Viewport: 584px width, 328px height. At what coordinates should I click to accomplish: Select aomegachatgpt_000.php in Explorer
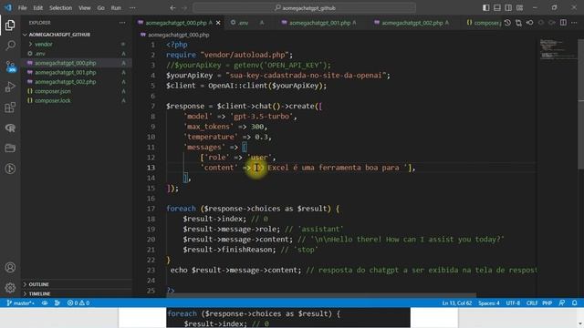click(x=76, y=63)
